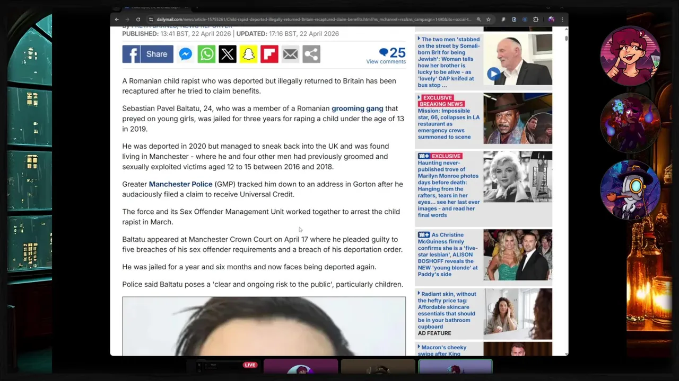
Task: Click the 'PUBLISHED: 13:41 BST, 22 April 2026' text
Action: point(177,33)
